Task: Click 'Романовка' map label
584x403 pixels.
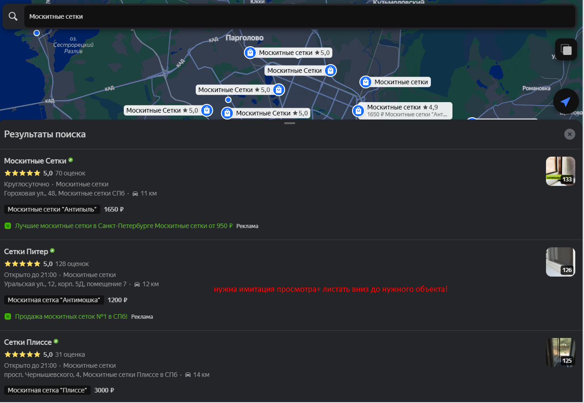Action: pos(536,88)
